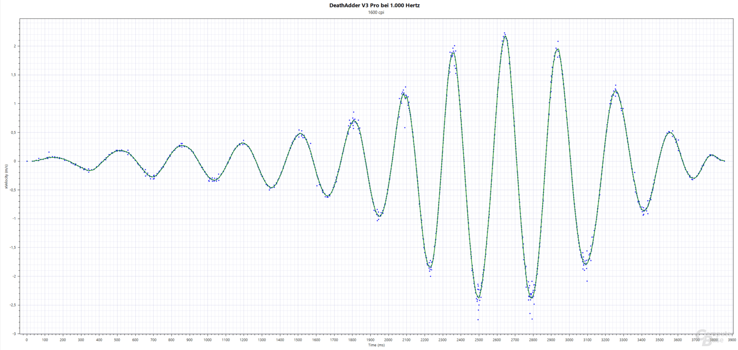
Task: Click x-axis tick label 400
Action: pyautogui.click(x=99, y=340)
